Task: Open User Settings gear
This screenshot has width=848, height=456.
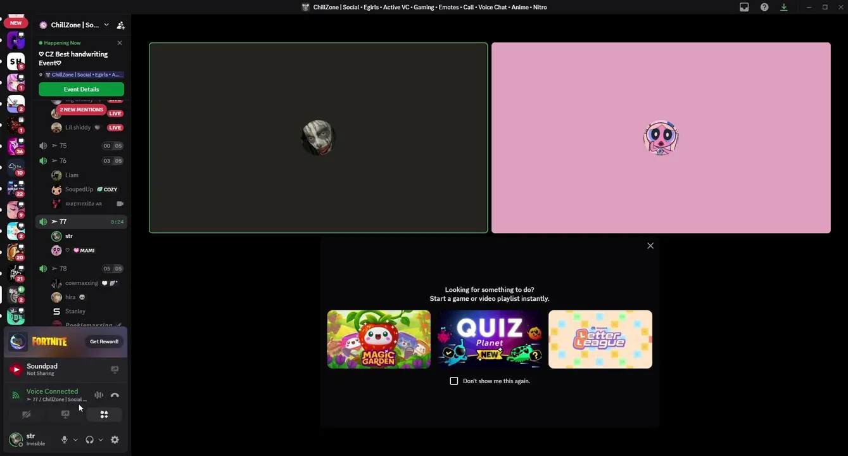Action: click(x=115, y=440)
